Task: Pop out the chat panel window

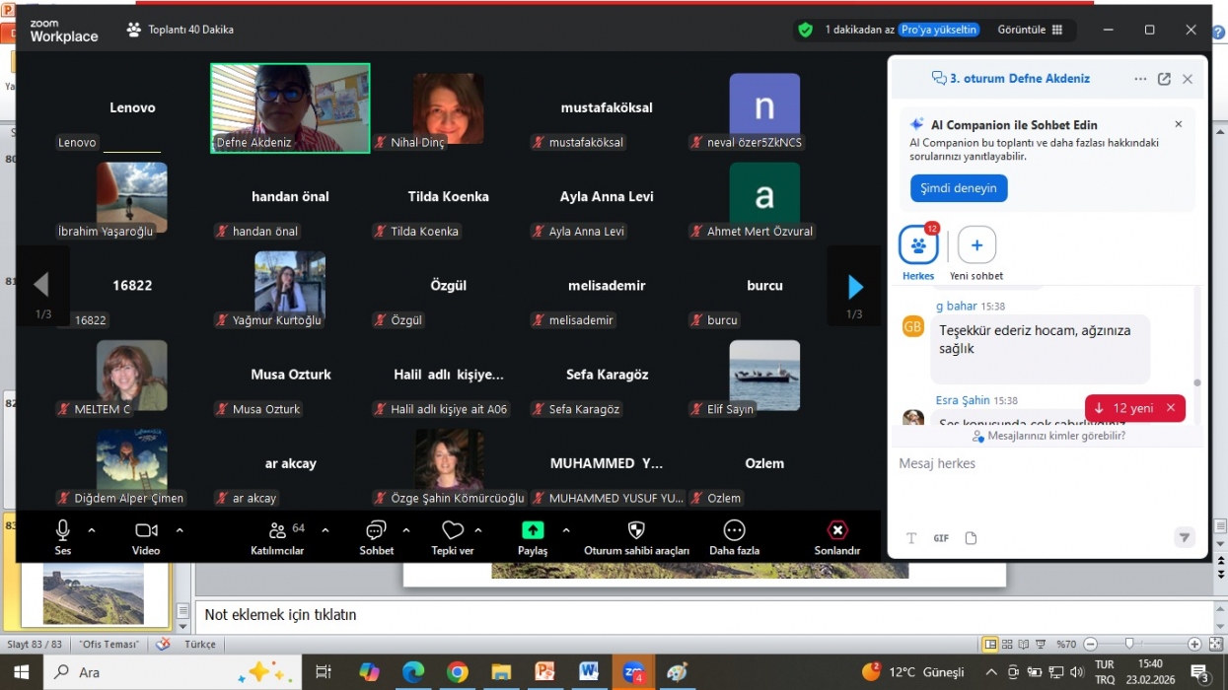Action: coord(1164,79)
